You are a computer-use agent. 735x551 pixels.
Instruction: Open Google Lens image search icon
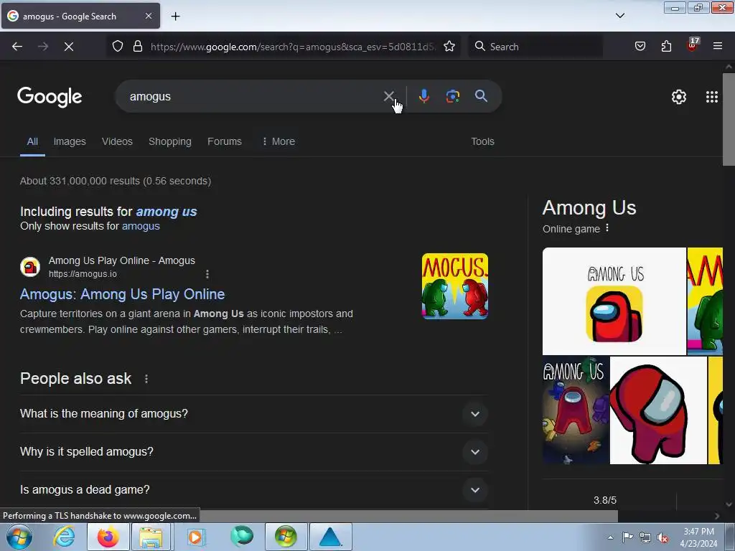(452, 96)
